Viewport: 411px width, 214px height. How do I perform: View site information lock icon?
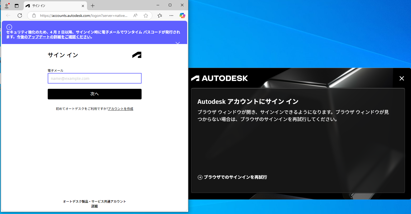pos(34,16)
